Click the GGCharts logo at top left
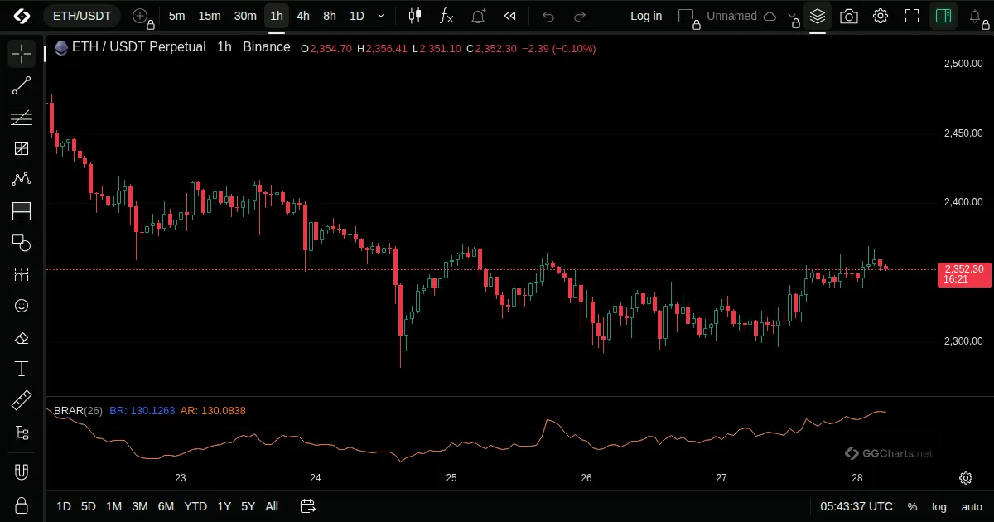 [22, 16]
